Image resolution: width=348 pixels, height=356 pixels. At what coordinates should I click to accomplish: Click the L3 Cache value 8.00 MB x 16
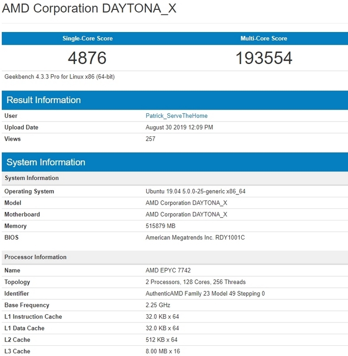point(163,351)
